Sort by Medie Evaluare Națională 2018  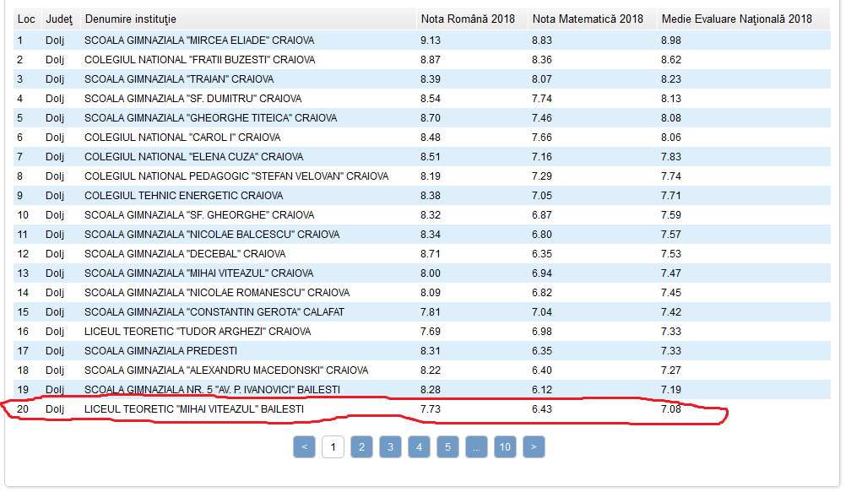(736, 19)
